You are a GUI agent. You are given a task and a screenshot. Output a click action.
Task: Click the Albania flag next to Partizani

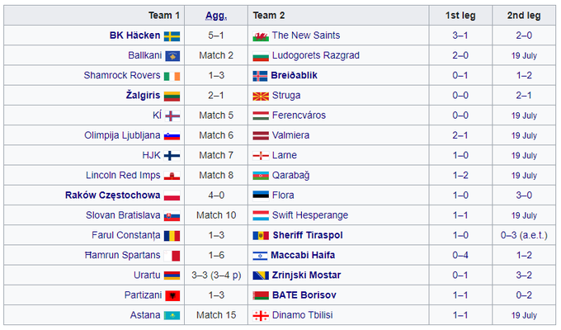click(172, 295)
